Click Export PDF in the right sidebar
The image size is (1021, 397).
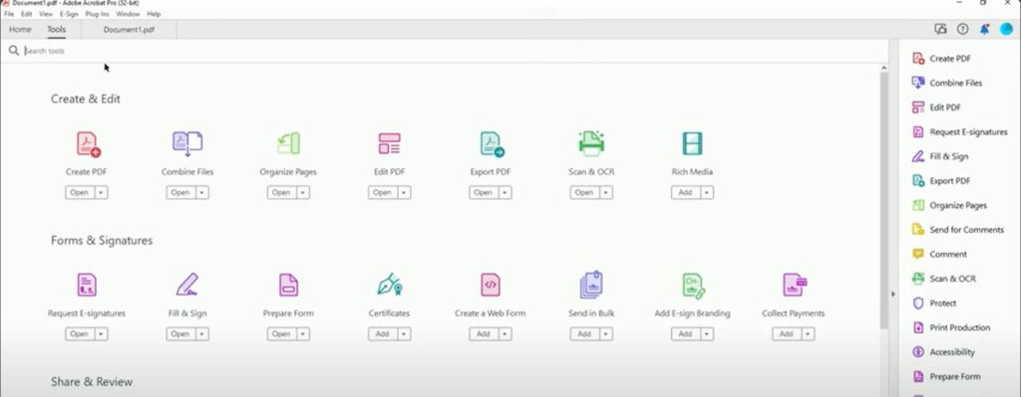pos(941,181)
